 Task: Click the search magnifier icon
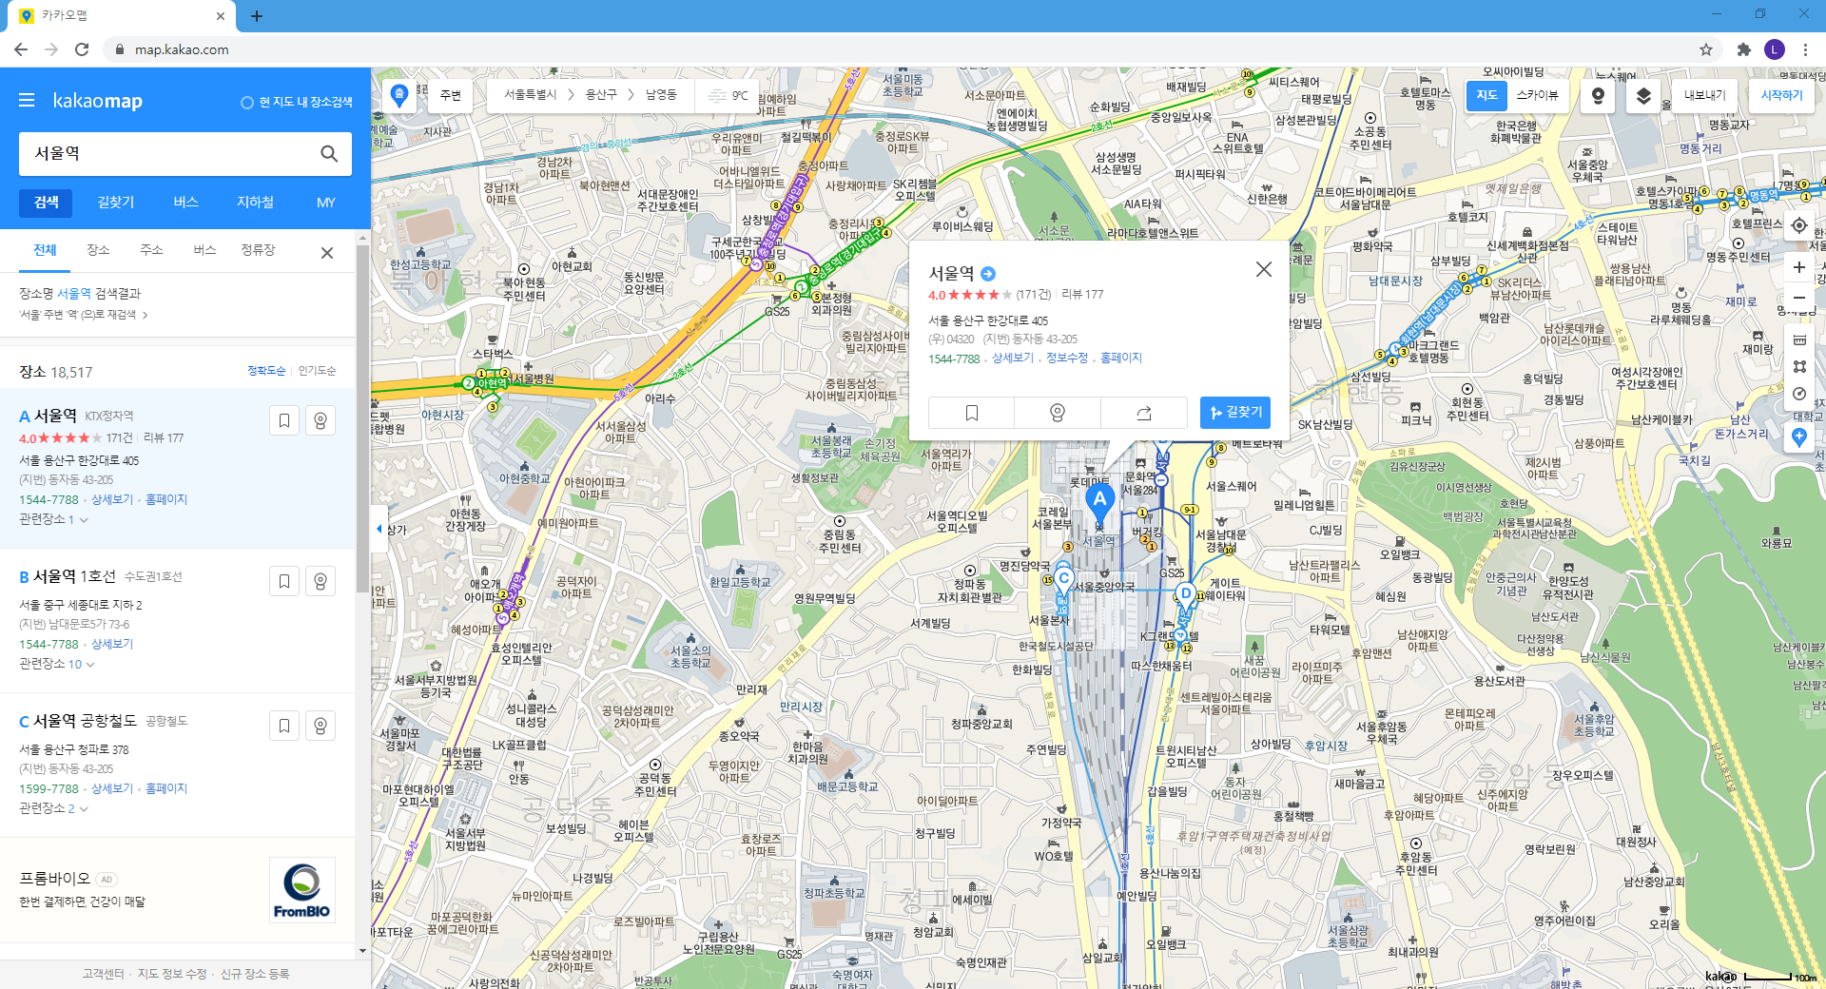(x=329, y=153)
